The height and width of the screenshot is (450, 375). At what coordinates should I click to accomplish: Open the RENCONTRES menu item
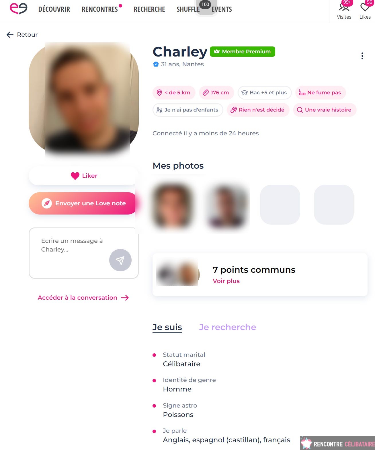coord(100,9)
